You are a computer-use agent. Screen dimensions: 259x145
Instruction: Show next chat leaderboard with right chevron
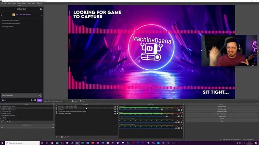coord(42,15)
